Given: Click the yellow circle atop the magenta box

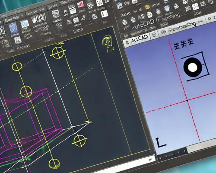Looking at the screenshot, I should click(26, 92).
